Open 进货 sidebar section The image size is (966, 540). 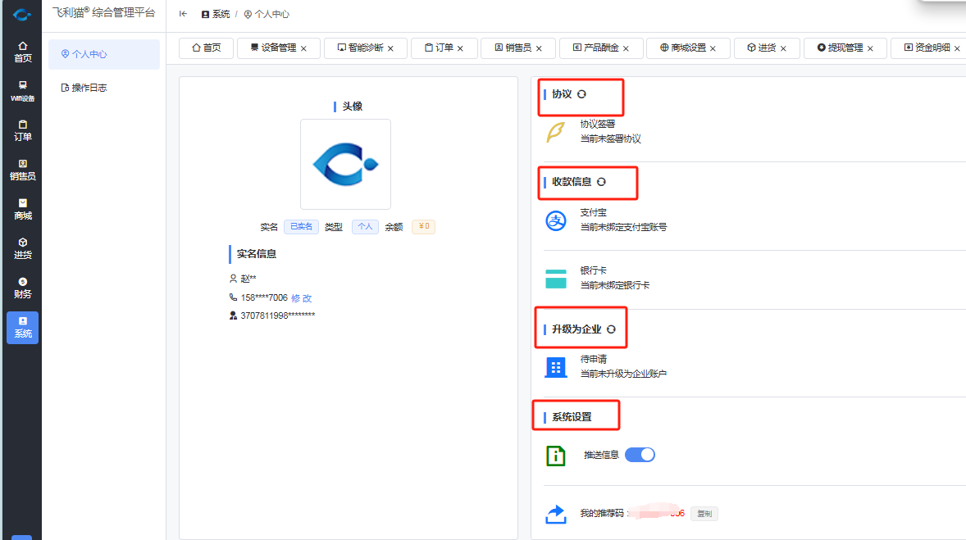[x=22, y=248]
